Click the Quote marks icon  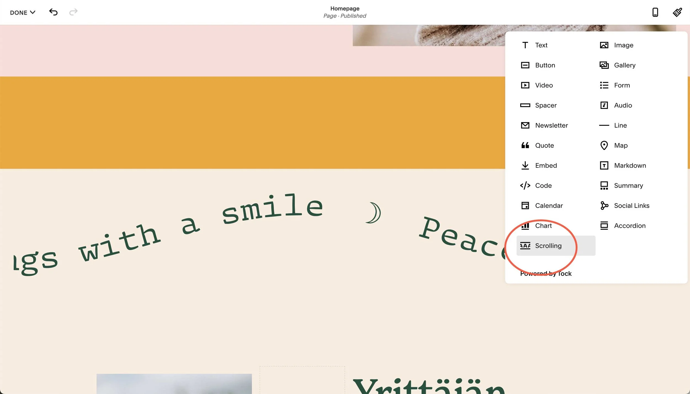[x=525, y=145]
